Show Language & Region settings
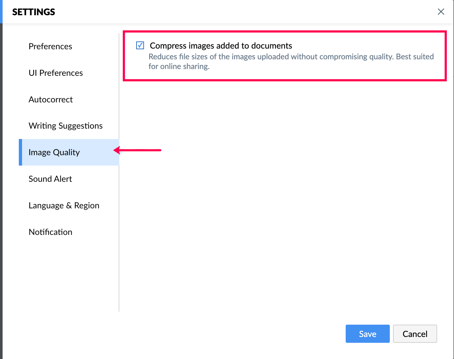Image resolution: width=454 pixels, height=359 pixels. 64,205
